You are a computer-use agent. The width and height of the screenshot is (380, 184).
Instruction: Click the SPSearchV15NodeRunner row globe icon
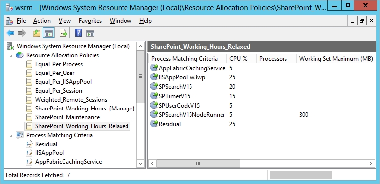click(154, 114)
